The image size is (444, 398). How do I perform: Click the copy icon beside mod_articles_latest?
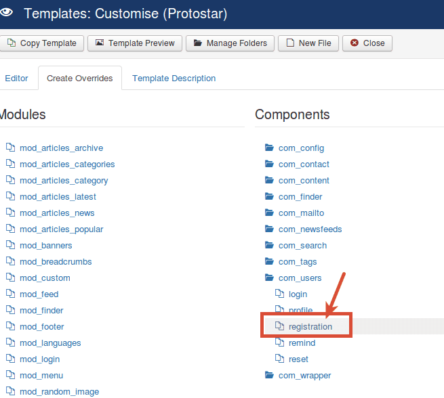click(x=11, y=196)
